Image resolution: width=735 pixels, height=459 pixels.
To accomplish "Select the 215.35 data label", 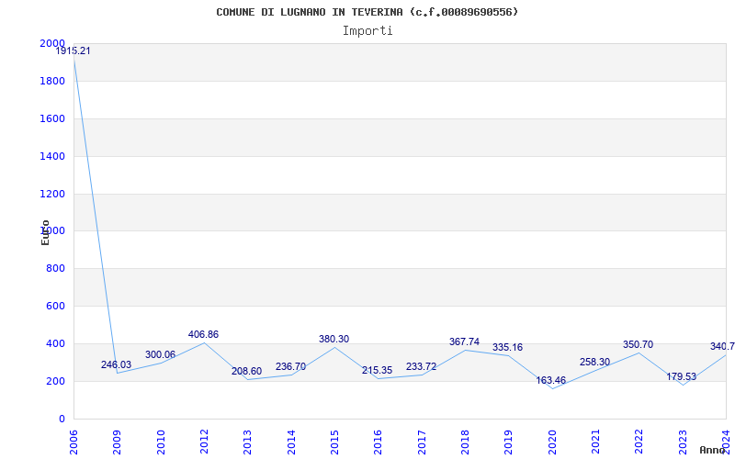I will click(x=377, y=371).
